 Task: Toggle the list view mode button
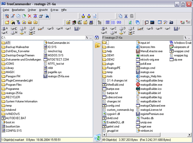tap(113, 23)
